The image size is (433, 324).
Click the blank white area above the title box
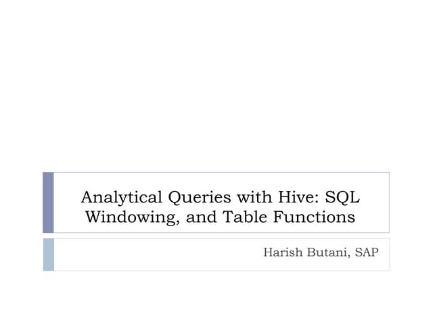click(x=216, y=88)
